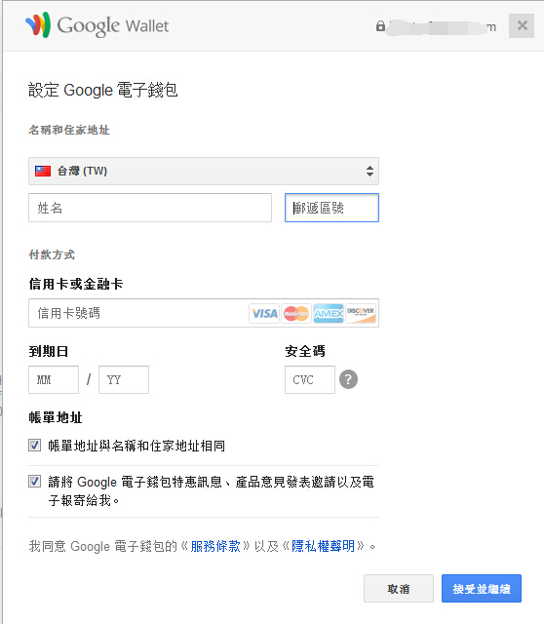Open the CVC help question mark
The width and height of the screenshot is (544, 624).
[x=348, y=379]
